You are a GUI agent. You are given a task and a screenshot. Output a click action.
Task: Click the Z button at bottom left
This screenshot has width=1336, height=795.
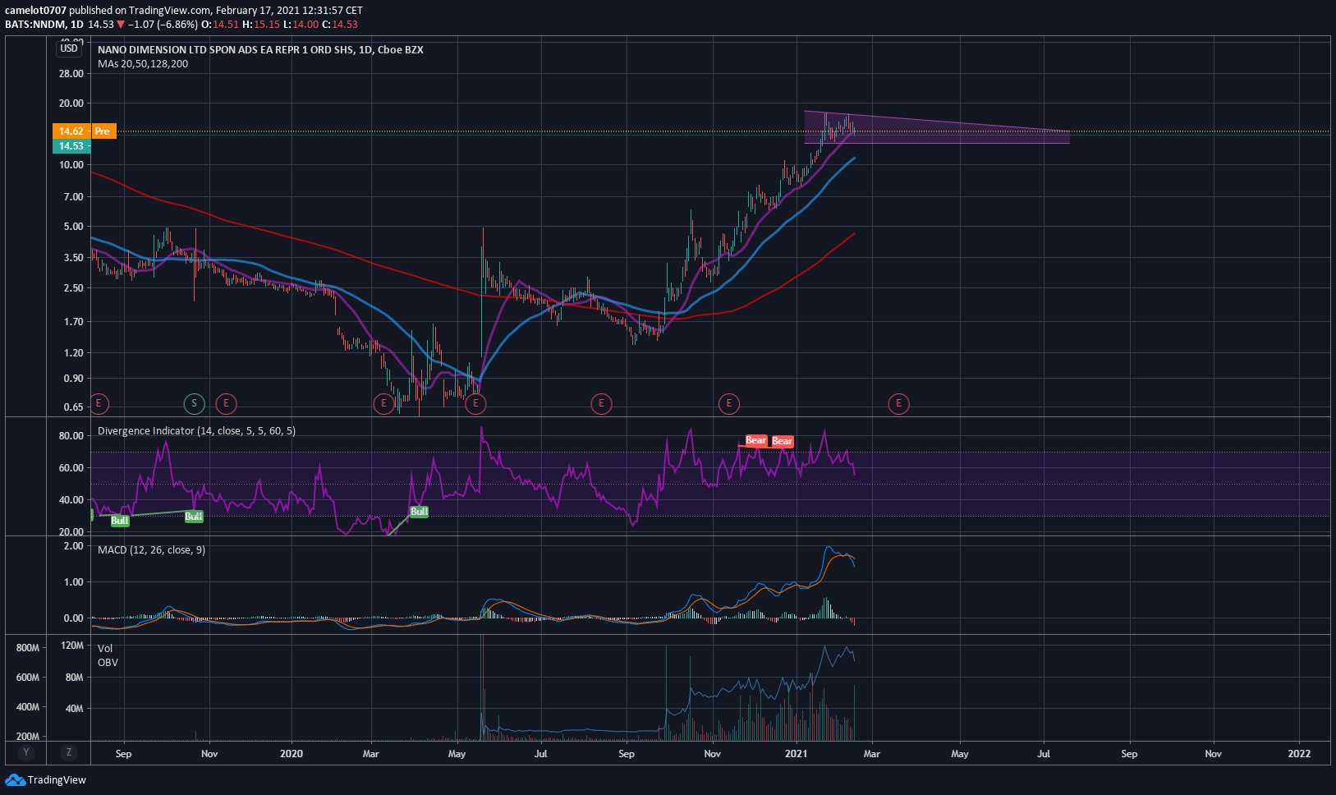[x=69, y=752]
